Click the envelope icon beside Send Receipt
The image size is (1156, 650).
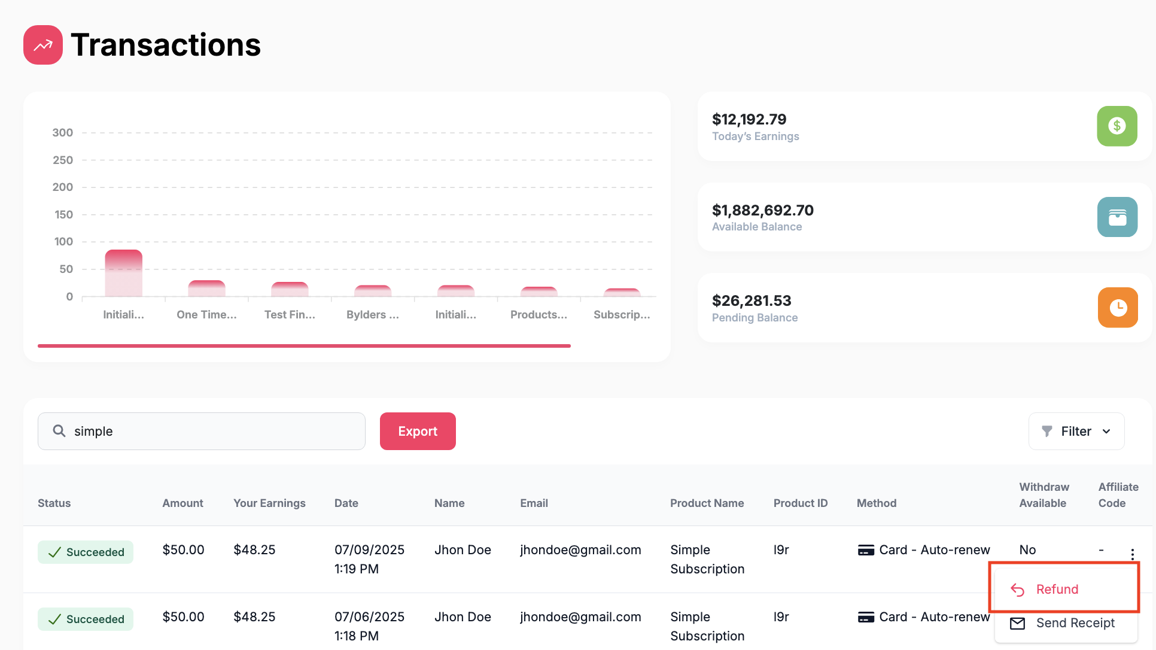point(1017,623)
